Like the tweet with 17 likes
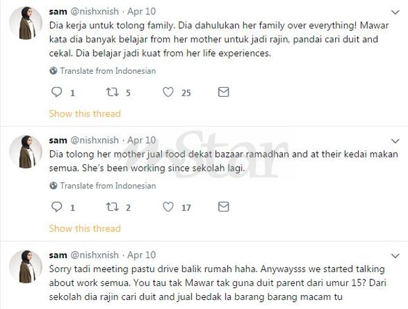The image size is (408, 309). [x=168, y=208]
